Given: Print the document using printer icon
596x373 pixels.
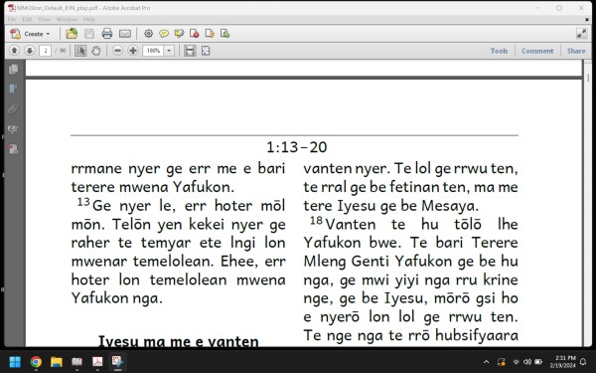Looking at the screenshot, I should 107,34.
